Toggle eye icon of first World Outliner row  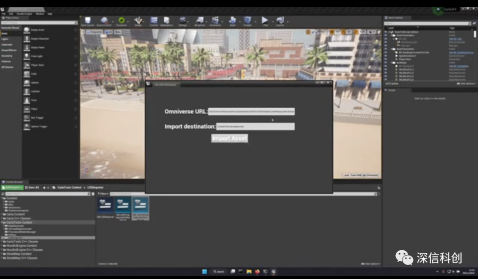[x=385, y=31]
